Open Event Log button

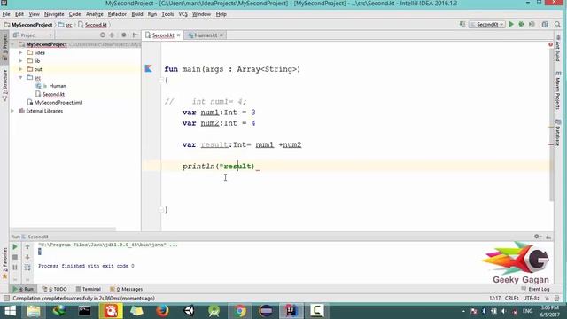[535, 289]
